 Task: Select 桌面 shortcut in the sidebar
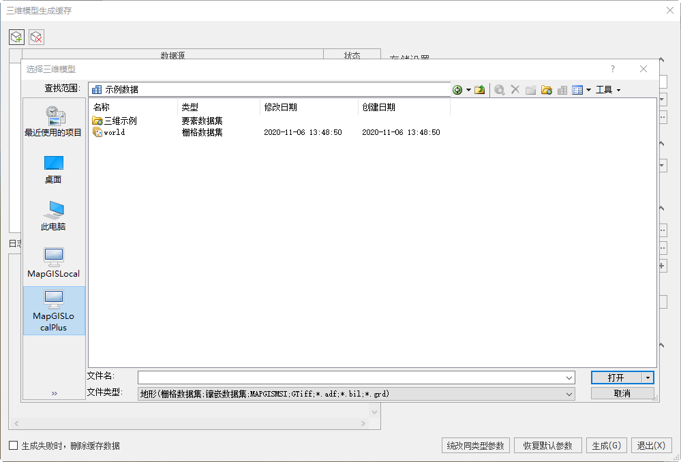pos(54,169)
